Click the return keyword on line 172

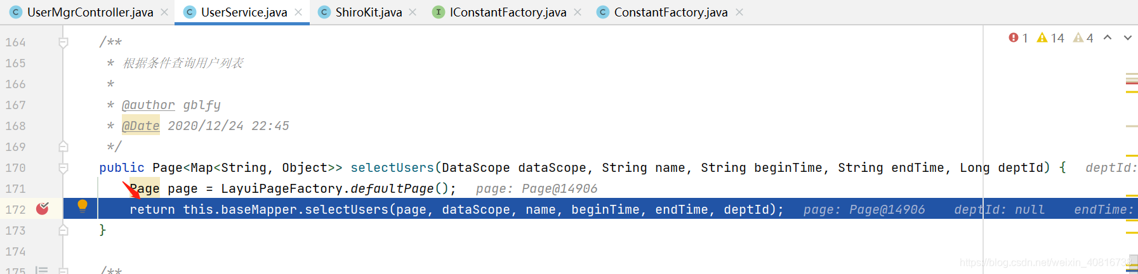point(152,209)
